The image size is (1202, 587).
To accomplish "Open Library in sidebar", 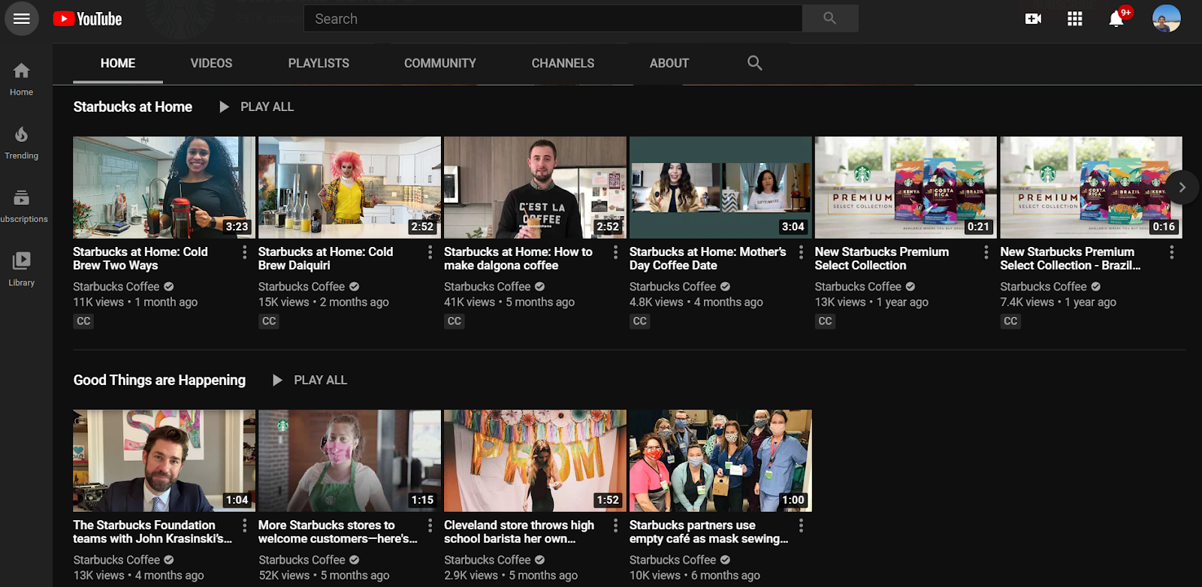I will pos(22,269).
